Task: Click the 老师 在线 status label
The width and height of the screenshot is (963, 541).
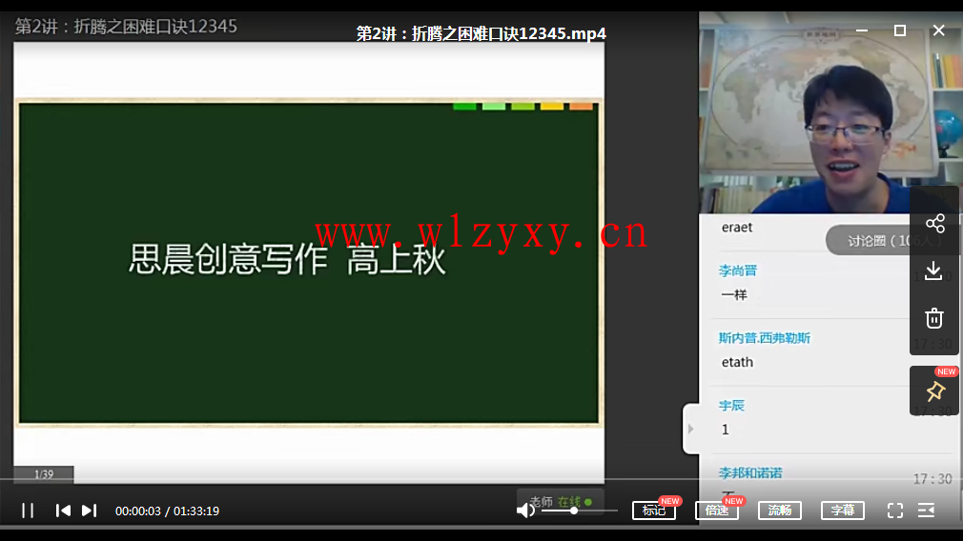Action: (x=560, y=501)
